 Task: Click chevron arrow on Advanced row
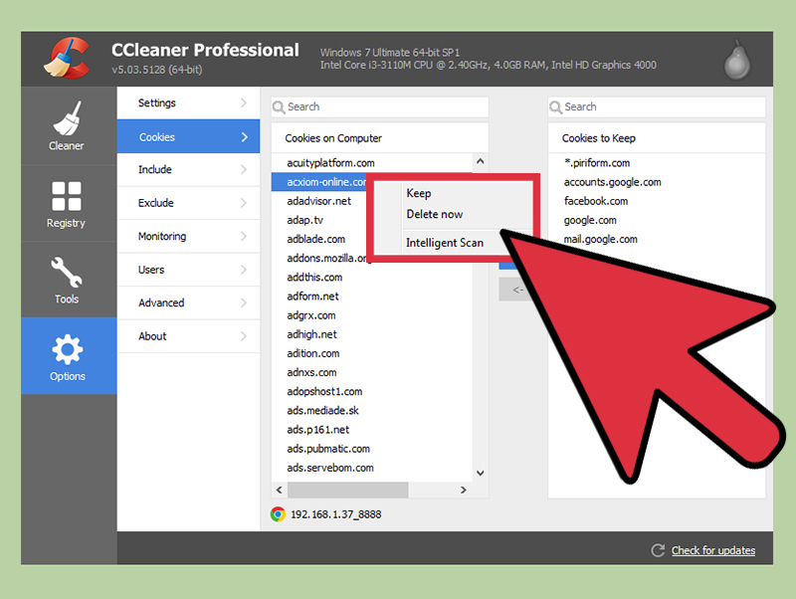[x=244, y=302]
